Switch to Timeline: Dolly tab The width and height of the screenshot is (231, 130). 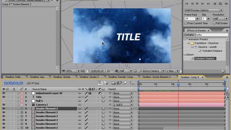coord(13,77)
